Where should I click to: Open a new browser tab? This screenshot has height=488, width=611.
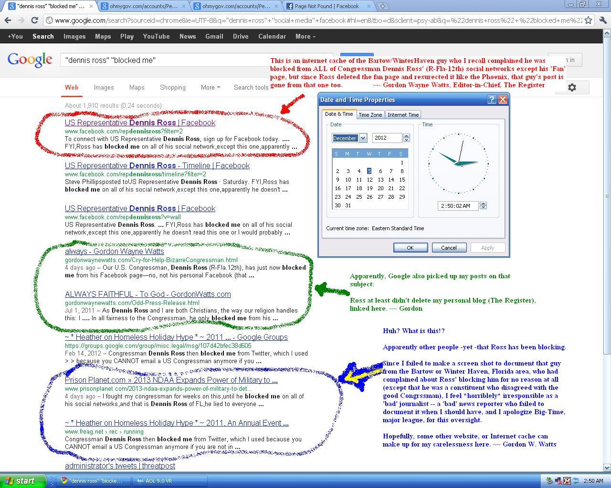[382, 6]
